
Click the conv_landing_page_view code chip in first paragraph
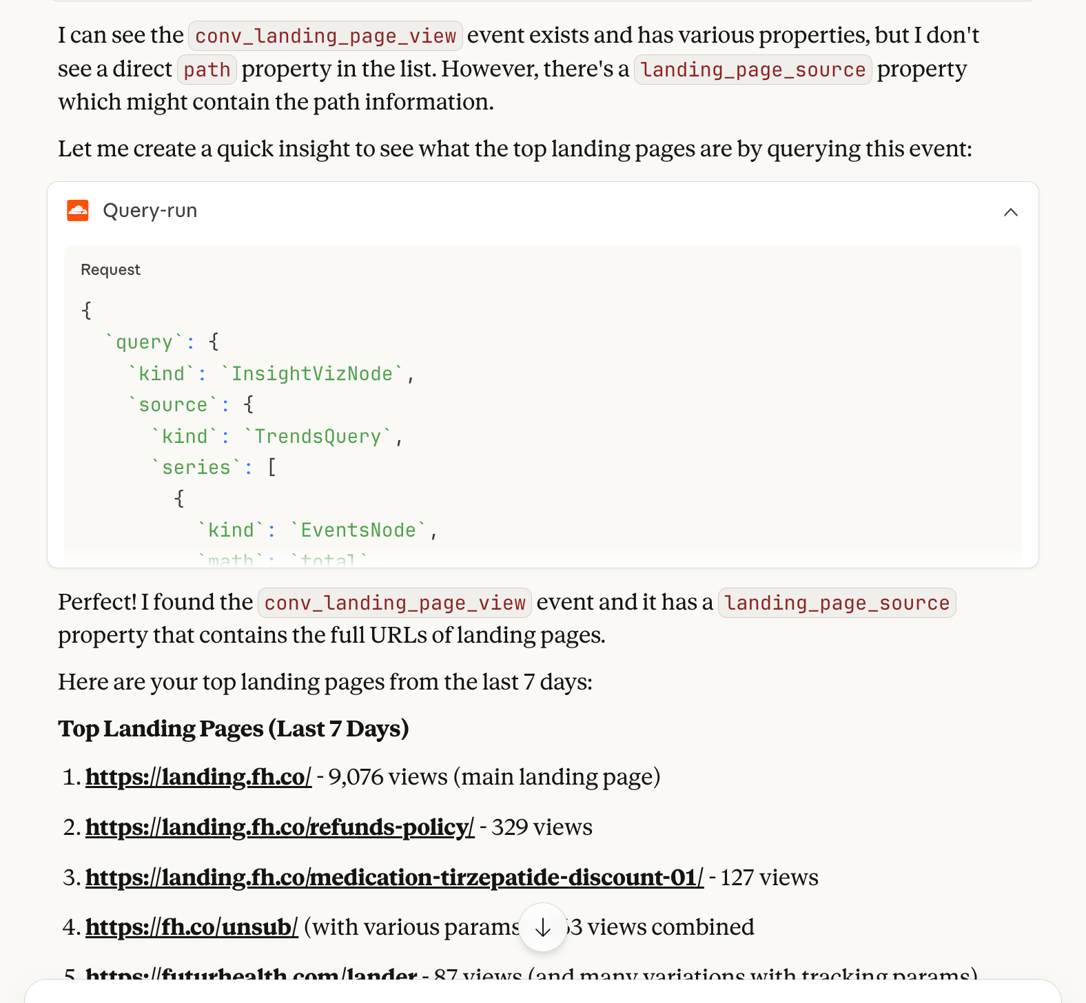click(325, 36)
